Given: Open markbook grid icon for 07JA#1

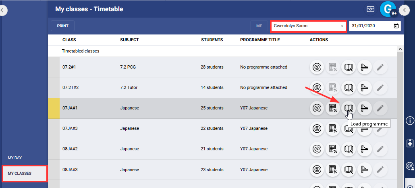Looking at the screenshot, I should point(333,108).
